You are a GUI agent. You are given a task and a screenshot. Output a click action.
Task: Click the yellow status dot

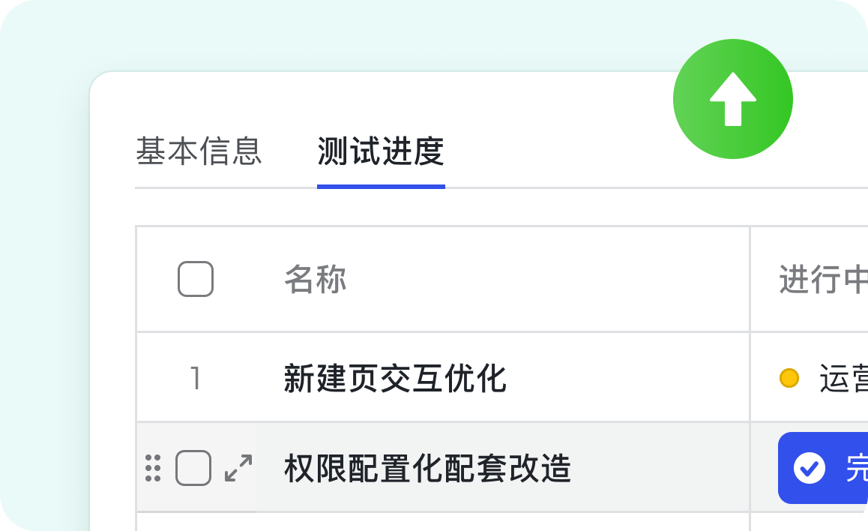(x=789, y=378)
